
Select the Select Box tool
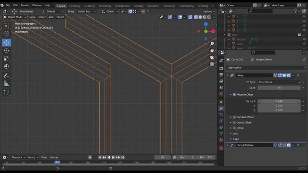click(x=6, y=26)
